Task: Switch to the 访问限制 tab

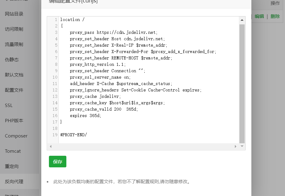Action: 14,29
